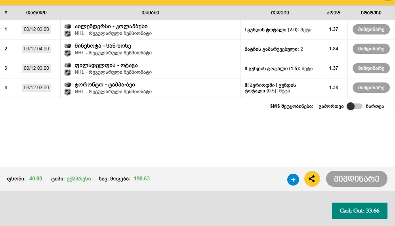This screenshot has height=226, width=395.
Task: Click result I გუნდის ტოტალი (2.0): მეტი
Action: point(278,30)
